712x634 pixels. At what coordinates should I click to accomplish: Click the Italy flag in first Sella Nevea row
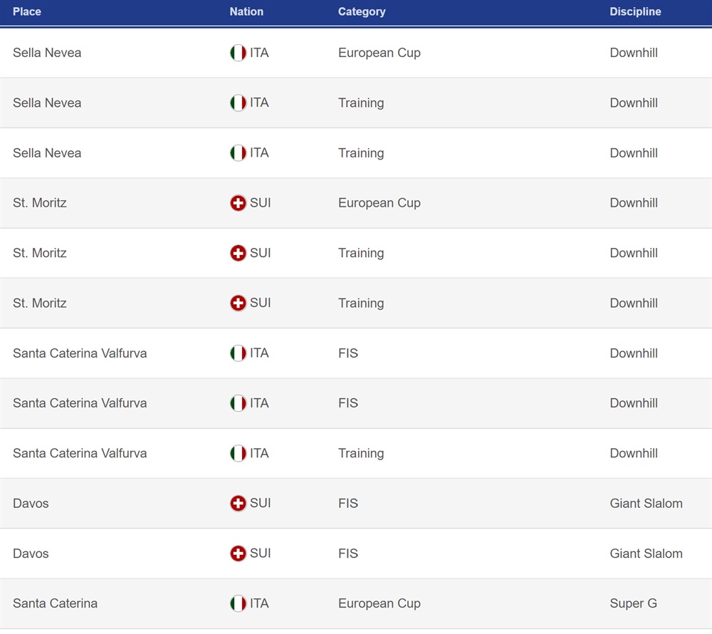click(238, 53)
